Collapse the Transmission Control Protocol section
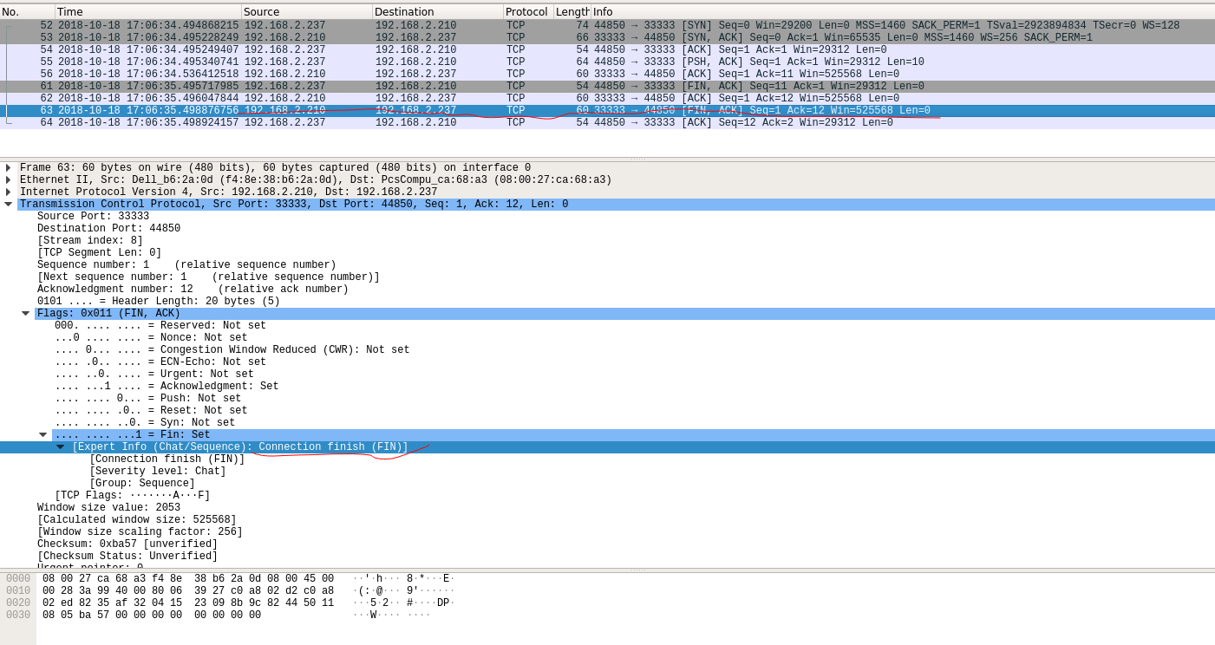1215x645 pixels. [x=9, y=205]
